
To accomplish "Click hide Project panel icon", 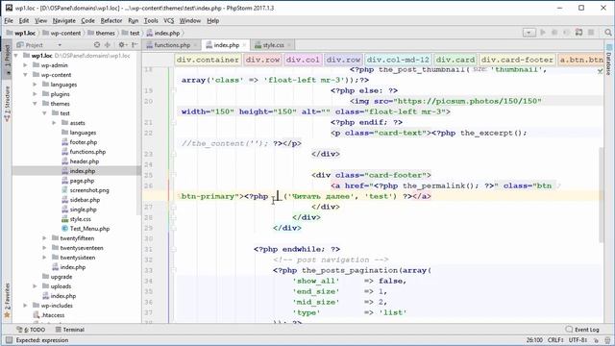I will (135, 45).
